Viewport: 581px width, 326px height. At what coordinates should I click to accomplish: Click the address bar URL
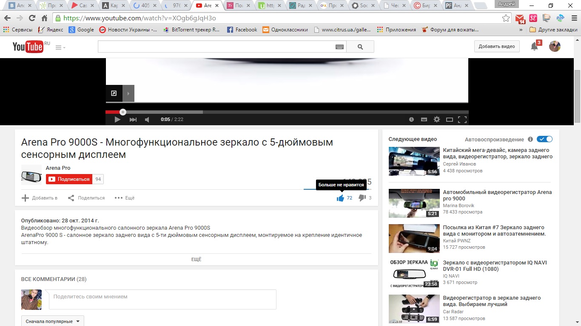tap(140, 18)
